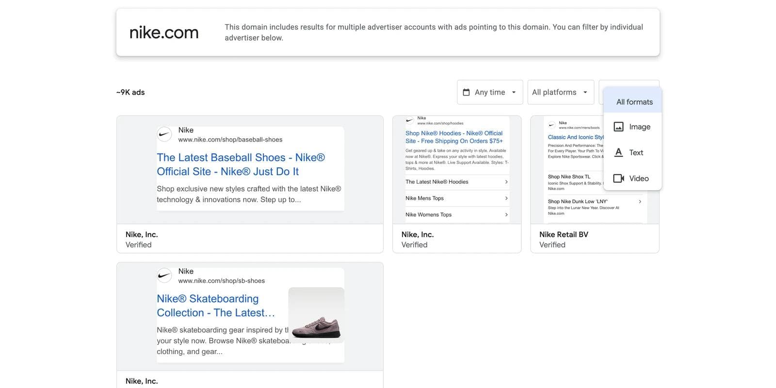Click Nike swoosh logo in skateboarding ad
Viewport: 776px width, 388px height.
[x=164, y=275]
